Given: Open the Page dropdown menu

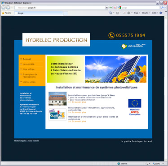Looking at the screenshot, I should 137,13.
